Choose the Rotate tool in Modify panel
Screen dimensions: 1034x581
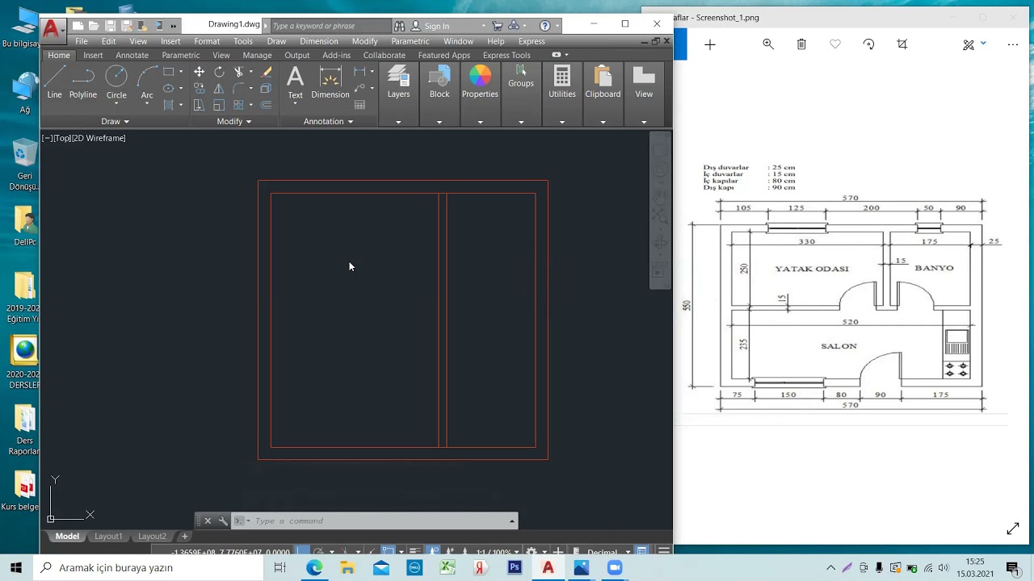pos(219,72)
